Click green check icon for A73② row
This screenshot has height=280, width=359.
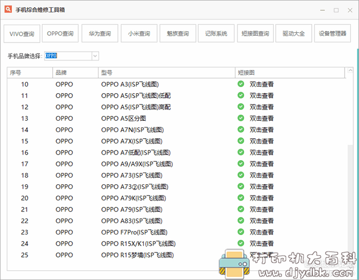point(241,186)
